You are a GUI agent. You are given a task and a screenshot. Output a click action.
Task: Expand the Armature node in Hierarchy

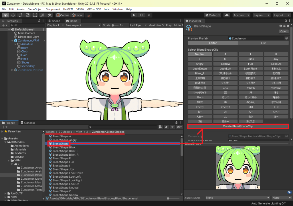tap(15, 44)
